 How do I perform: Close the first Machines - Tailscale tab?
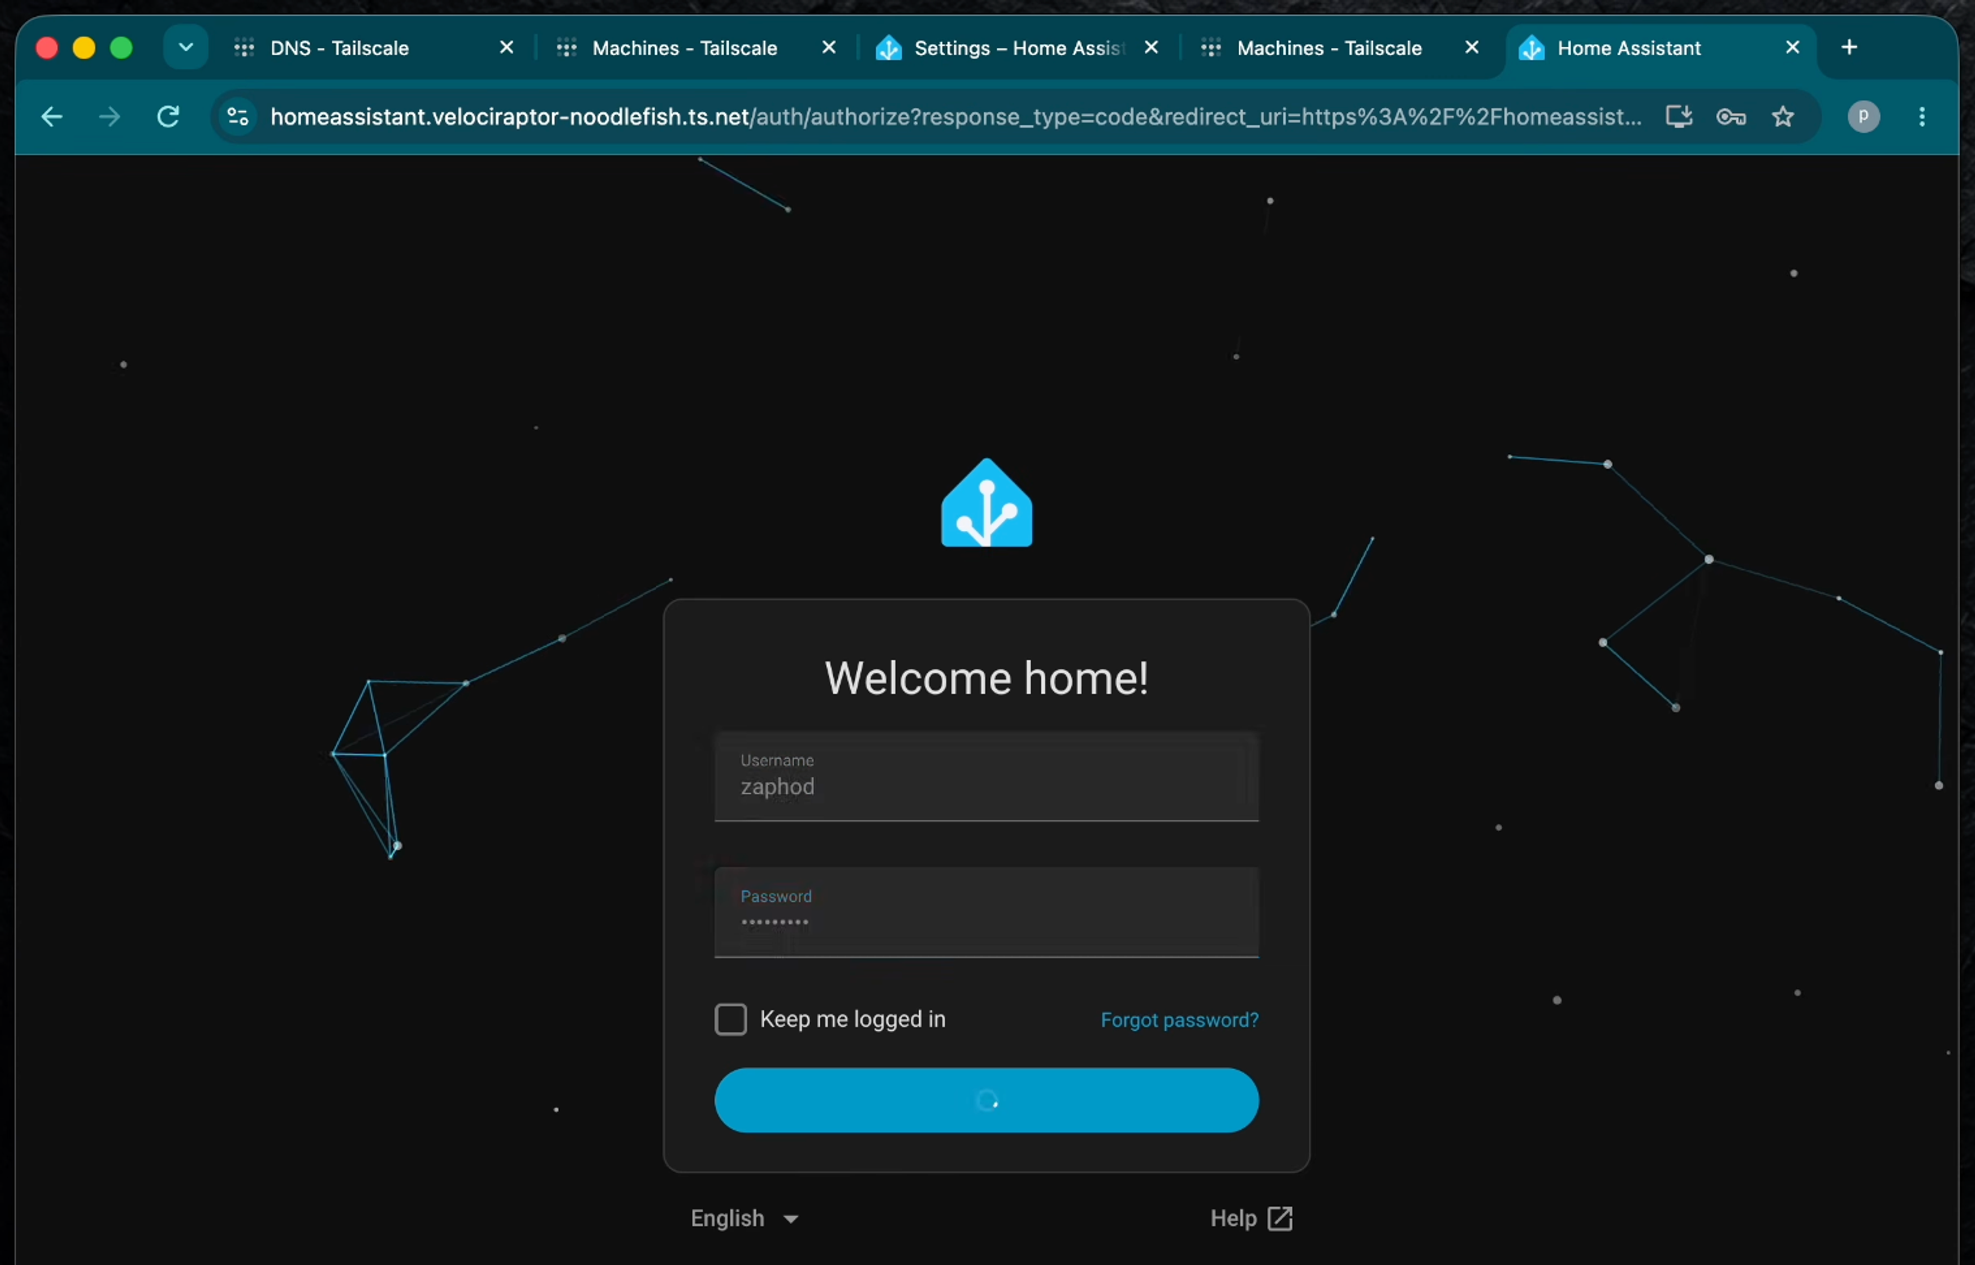coord(830,48)
